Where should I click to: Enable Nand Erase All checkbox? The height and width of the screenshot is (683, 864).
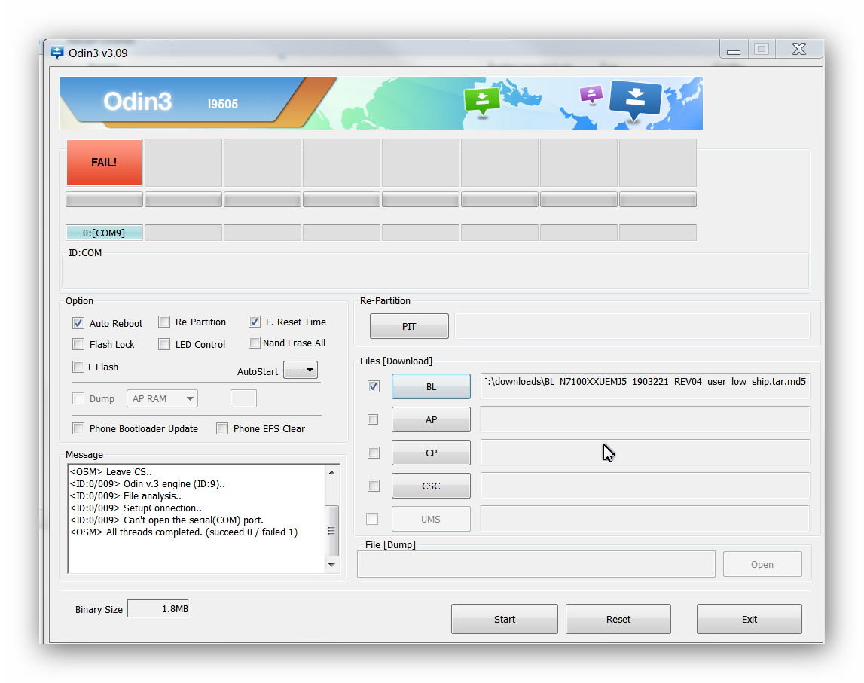pyautogui.click(x=255, y=343)
